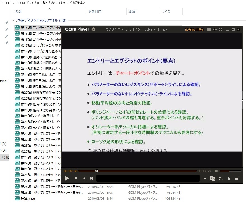Image resolution: width=246 pixels, height=203 pixels.
Task: Click date 2010/08/03 13:54 cell
Action: click(x=100, y=199)
